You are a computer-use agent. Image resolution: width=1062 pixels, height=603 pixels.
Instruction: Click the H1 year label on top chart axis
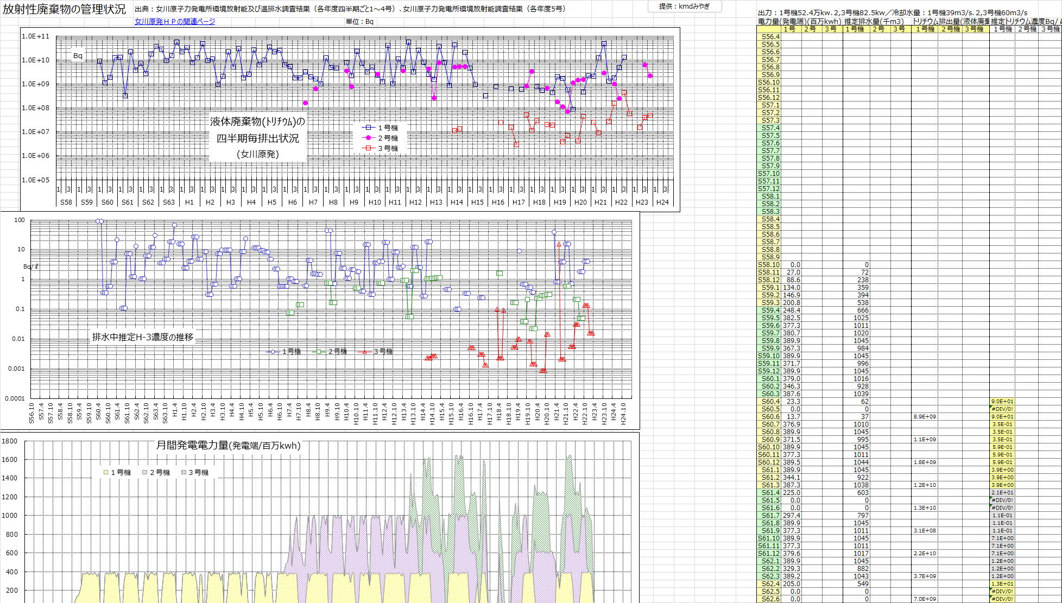coord(189,202)
